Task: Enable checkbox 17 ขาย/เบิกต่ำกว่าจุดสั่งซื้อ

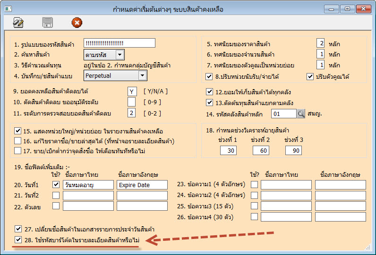Action: (x=17, y=151)
